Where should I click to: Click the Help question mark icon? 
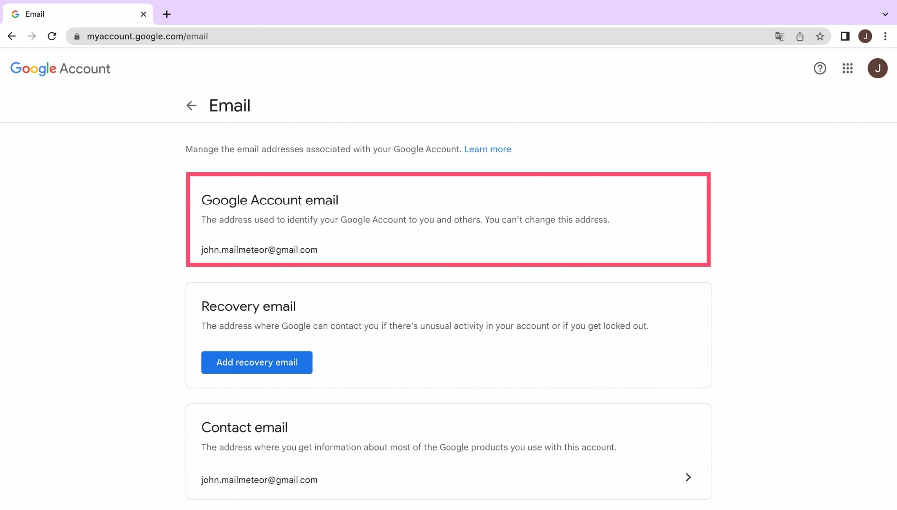point(820,68)
